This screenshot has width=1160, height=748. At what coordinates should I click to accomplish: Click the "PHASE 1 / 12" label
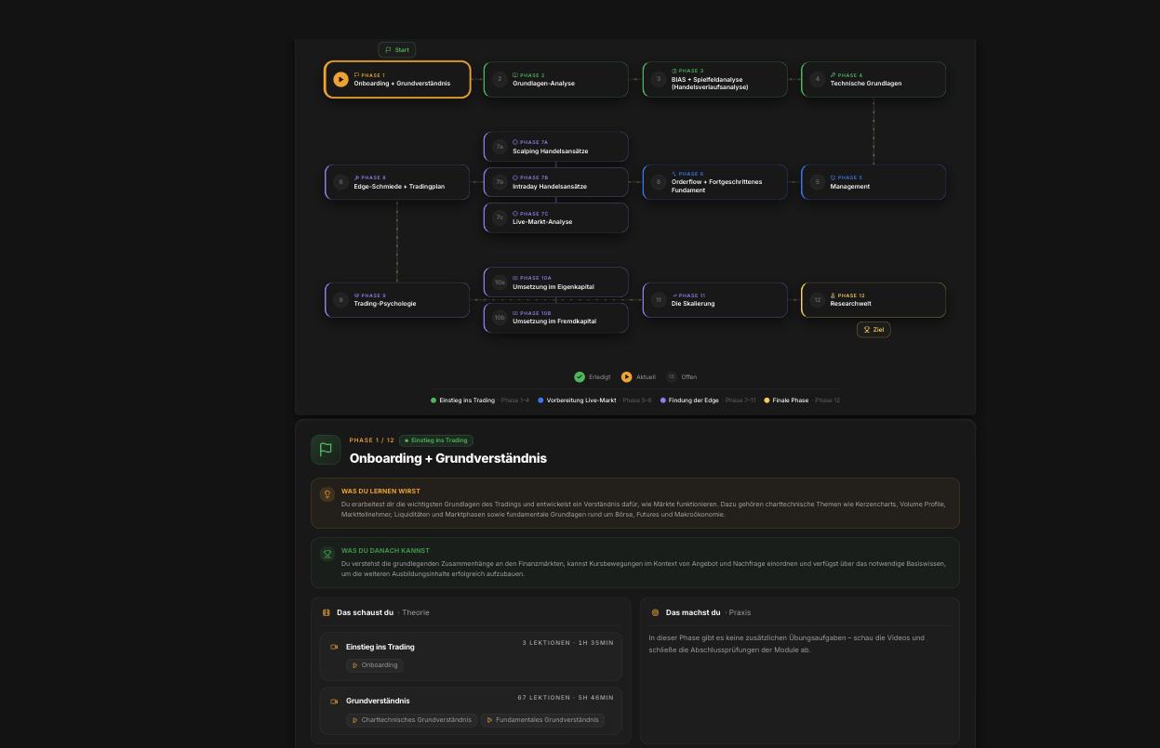coord(372,440)
